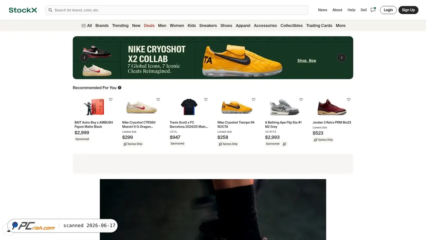Click the yellow cleat in banner

(242, 61)
